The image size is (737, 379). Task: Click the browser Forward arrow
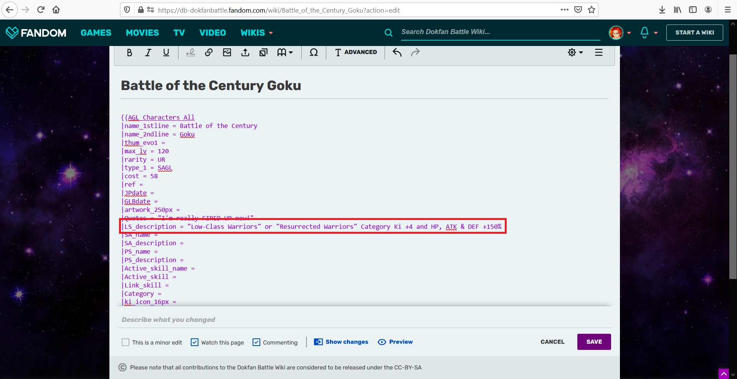25,10
